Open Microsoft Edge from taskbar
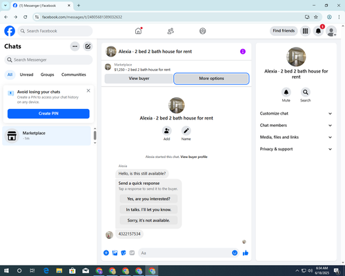This screenshot has width=345, height=276. [x=46, y=270]
